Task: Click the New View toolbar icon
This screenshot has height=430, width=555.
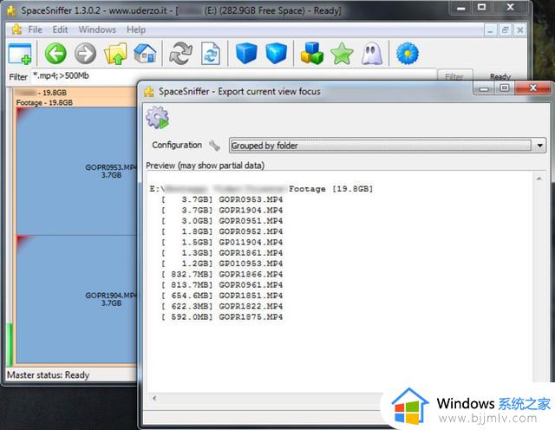Action: pyautogui.click(x=20, y=54)
